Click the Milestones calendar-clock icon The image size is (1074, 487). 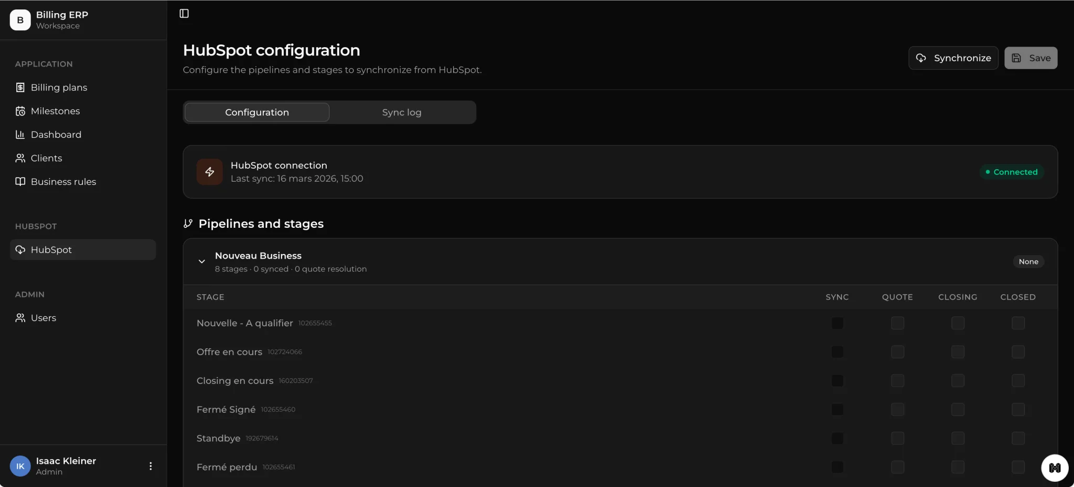click(x=20, y=111)
